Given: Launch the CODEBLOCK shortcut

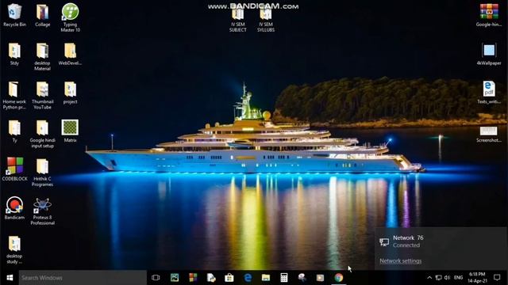Looking at the screenshot, I should tap(14, 169).
